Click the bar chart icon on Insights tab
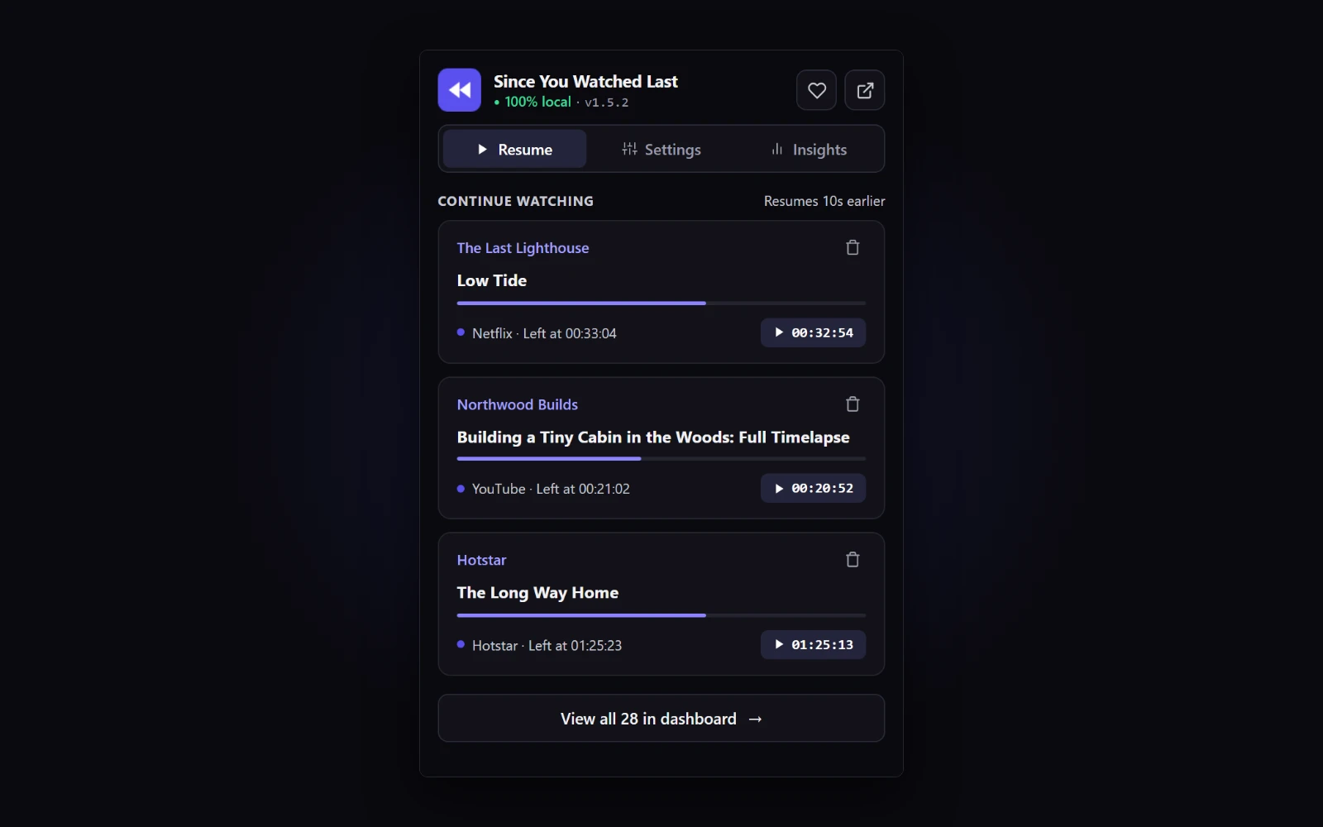The height and width of the screenshot is (827, 1323). [777, 149]
